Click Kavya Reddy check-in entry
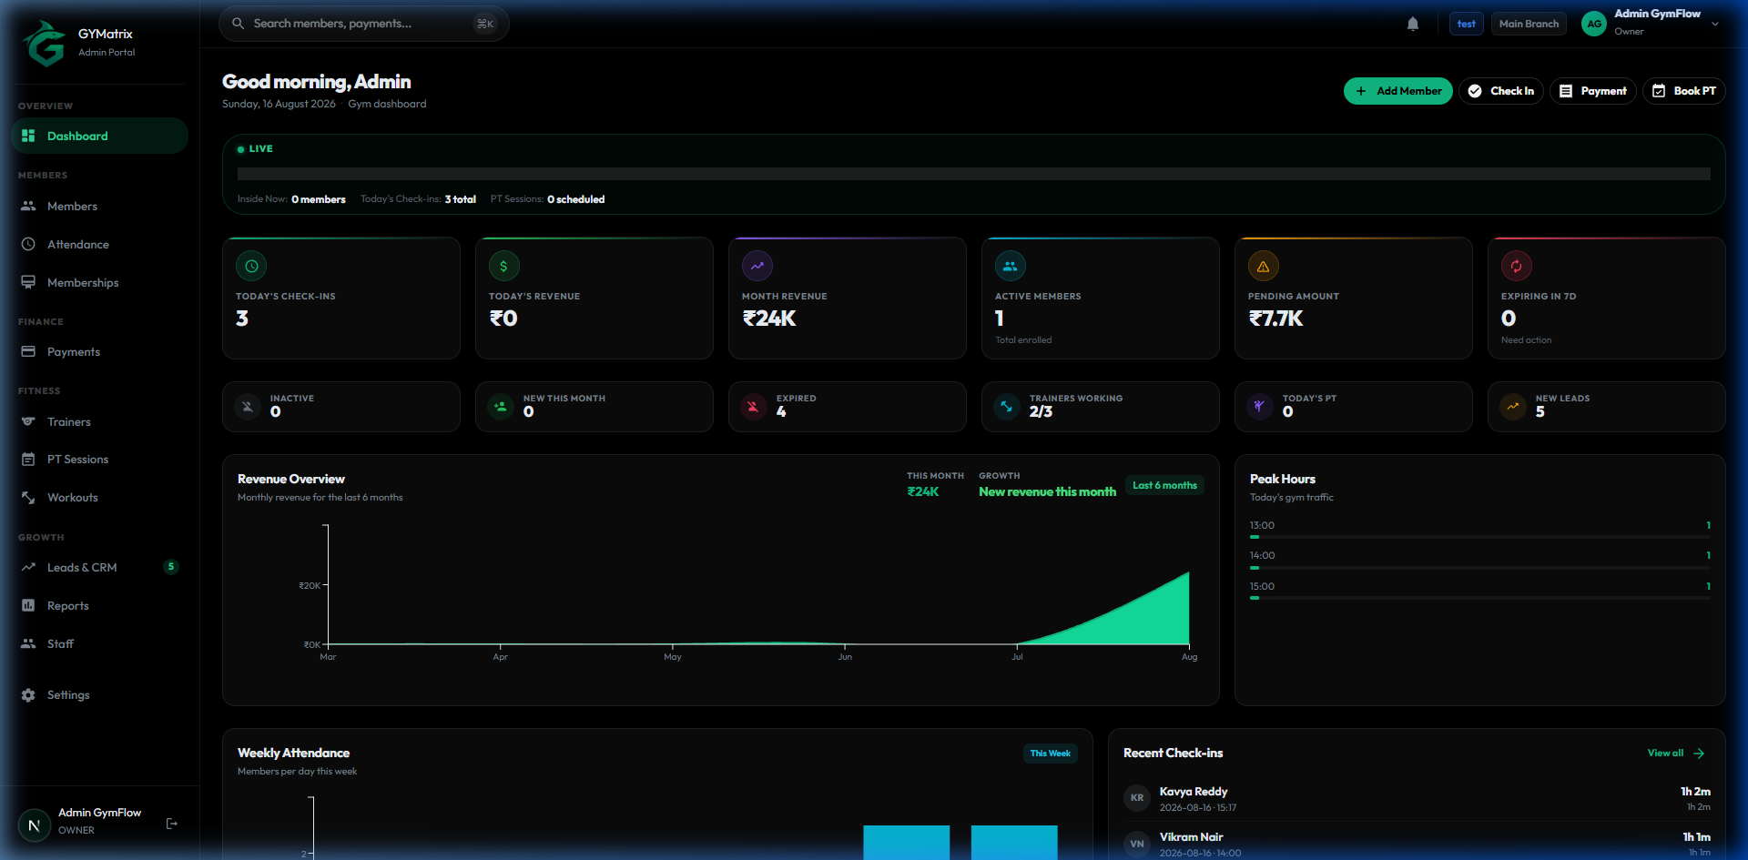Image resolution: width=1748 pixels, height=860 pixels. click(x=1417, y=799)
